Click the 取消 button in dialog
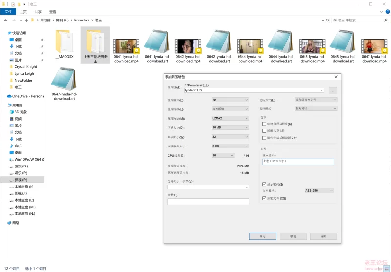The height and width of the screenshot is (272, 391). (x=293, y=236)
